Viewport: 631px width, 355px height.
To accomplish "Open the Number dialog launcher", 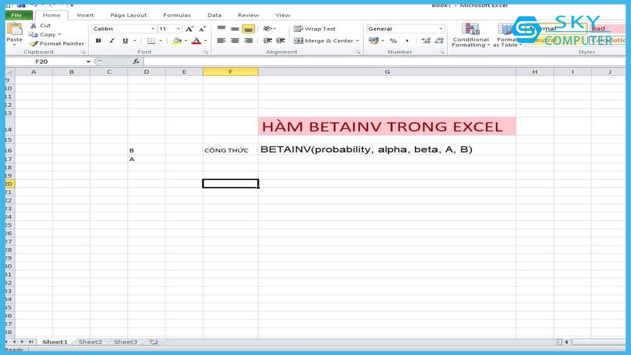I will (442, 52).
